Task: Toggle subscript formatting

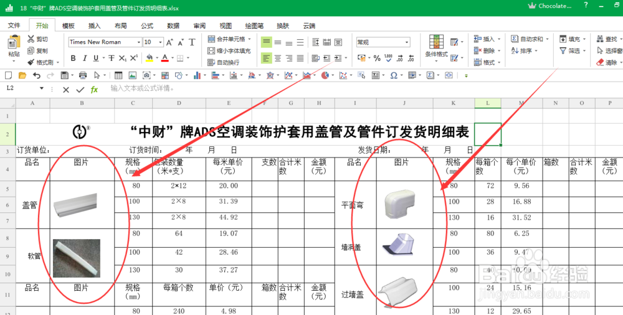Action: 123,59
